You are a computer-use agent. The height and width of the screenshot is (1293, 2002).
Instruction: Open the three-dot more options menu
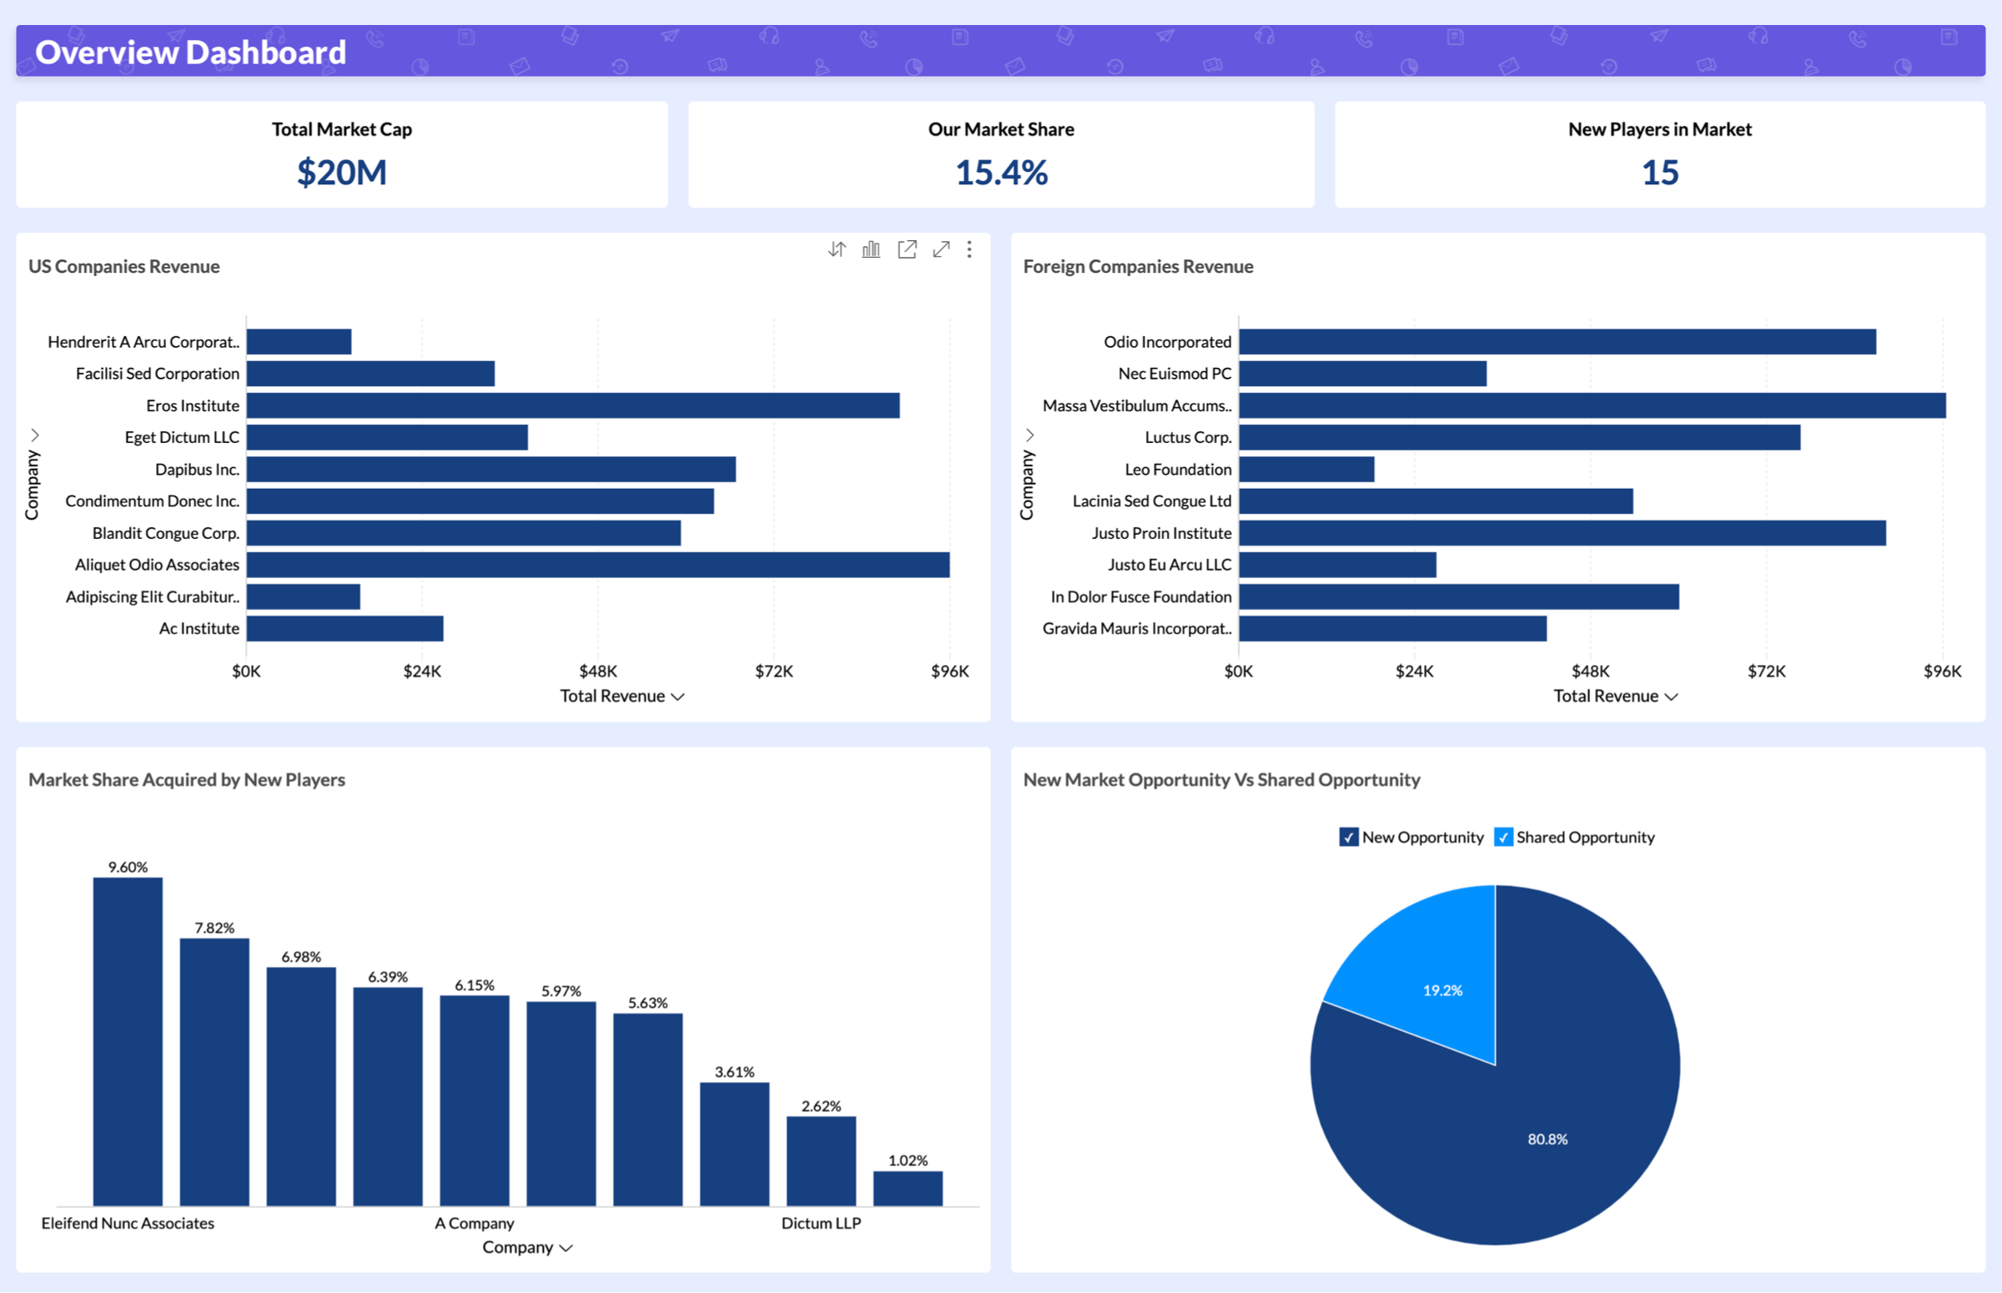pyautogui.click(x=969, y=249)
